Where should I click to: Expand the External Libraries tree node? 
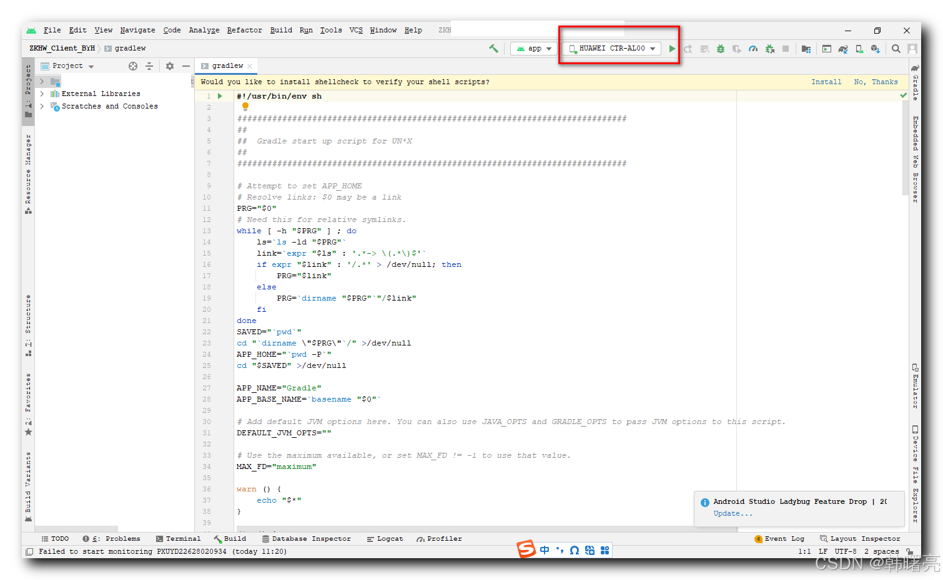(x=42, y=94)
